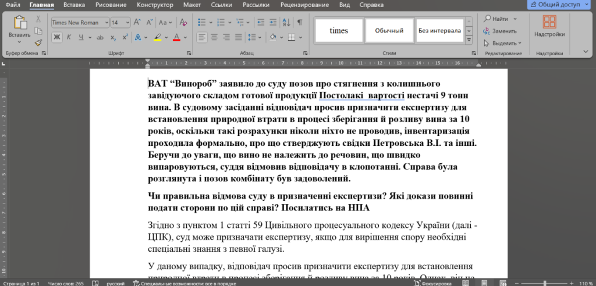This screenshot has width=596, height=286.
Task: Increase paragraph indent
Action: [273, 23]
